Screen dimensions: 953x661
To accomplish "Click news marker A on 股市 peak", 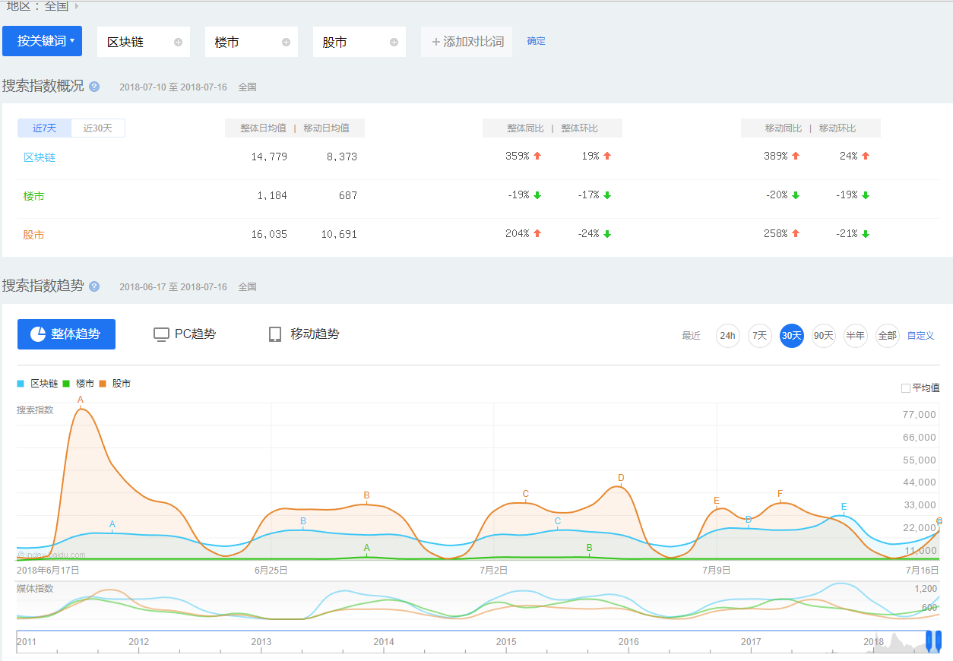I will [81, 400].
